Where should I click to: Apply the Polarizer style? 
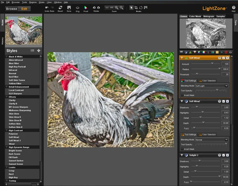(13, 134)
